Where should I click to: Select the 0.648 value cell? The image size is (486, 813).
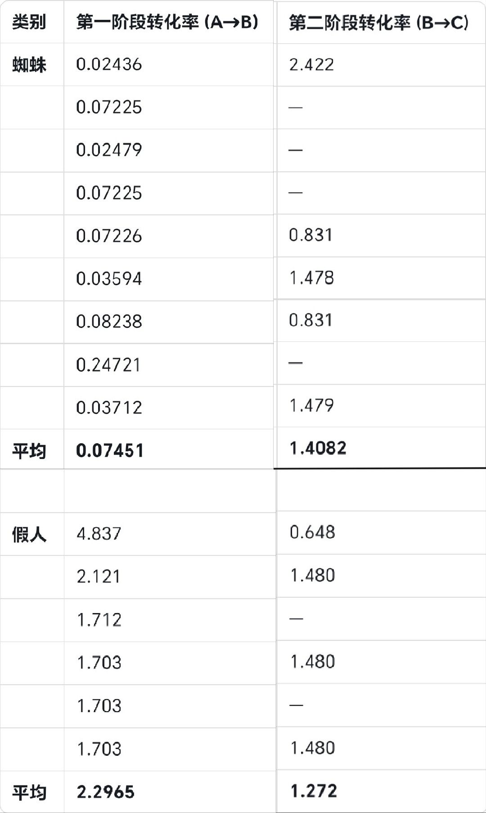pyautogui.click(x=312, y=532)
